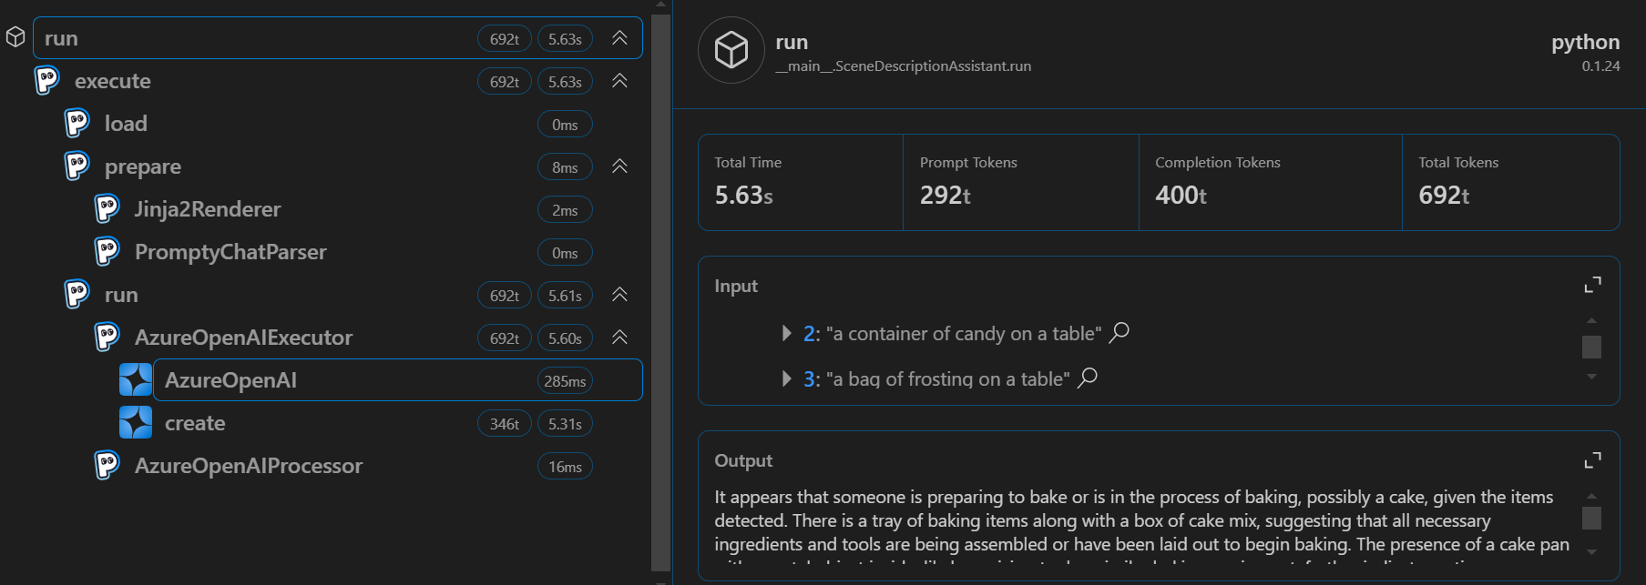Click the Input section heading
Screen dimensions: 1646x585
(x=736, y=286)
